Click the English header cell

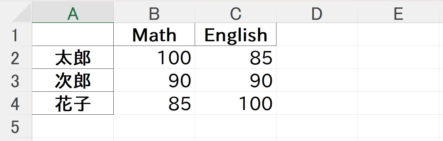(x=236, y=34)
